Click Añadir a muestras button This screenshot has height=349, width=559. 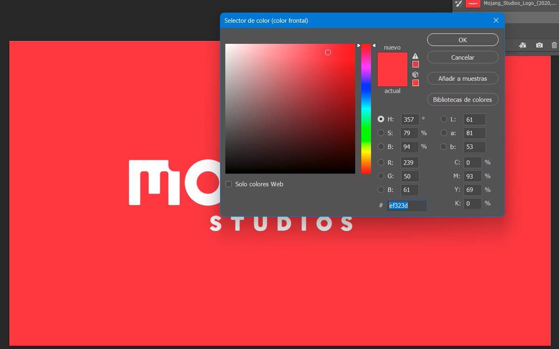point(463,78)
